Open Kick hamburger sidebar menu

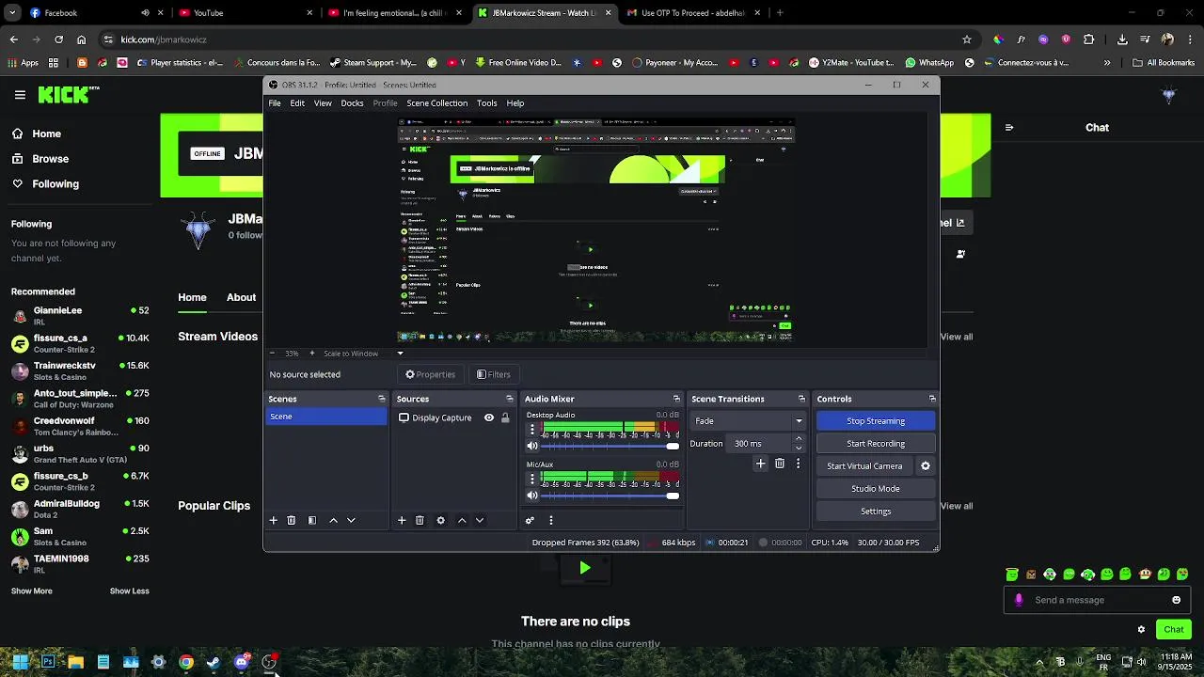coord(20,94)
